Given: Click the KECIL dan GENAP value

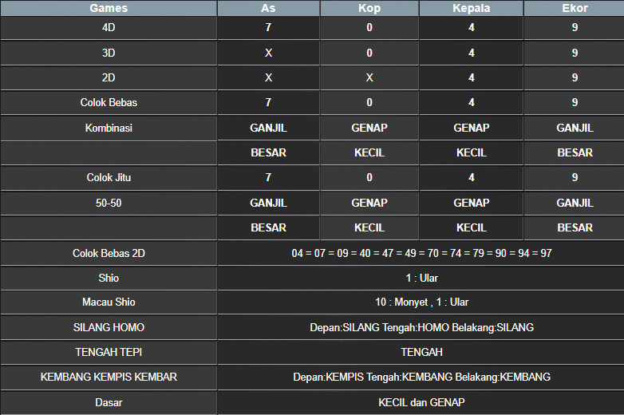Looking at the screenshot, I should point(421,403).
